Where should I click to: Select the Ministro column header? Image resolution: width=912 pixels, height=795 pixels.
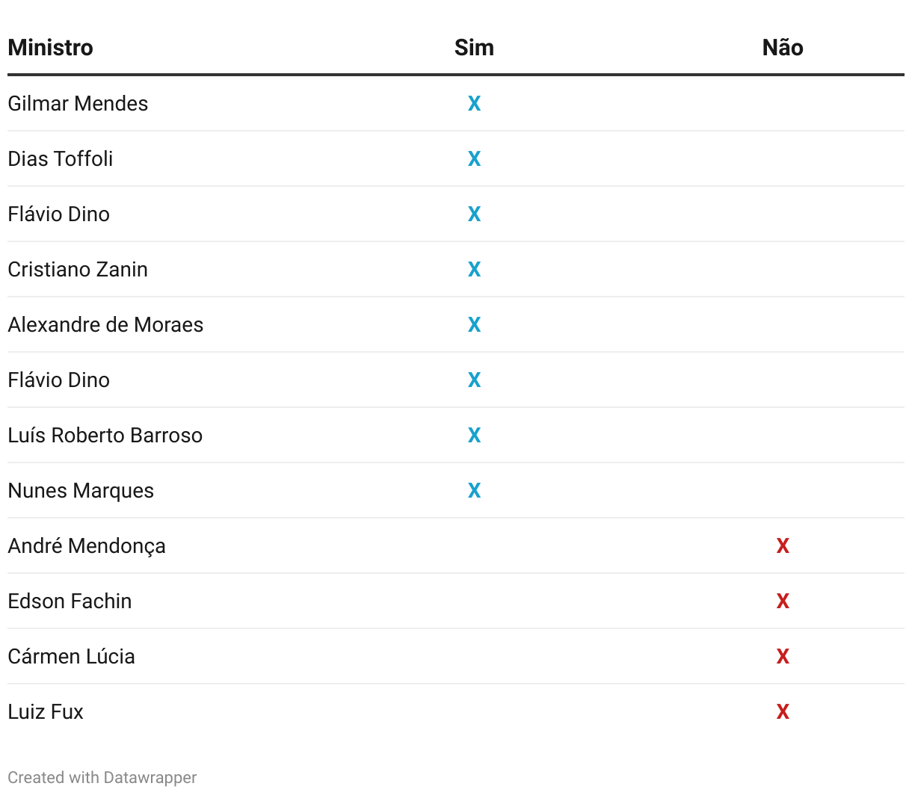(x=51, y=48)
